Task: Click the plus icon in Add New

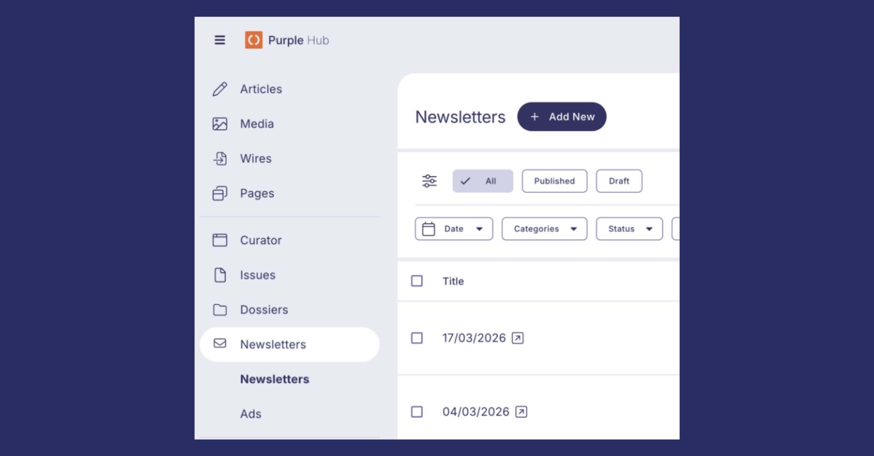Action: coord(534,117)
